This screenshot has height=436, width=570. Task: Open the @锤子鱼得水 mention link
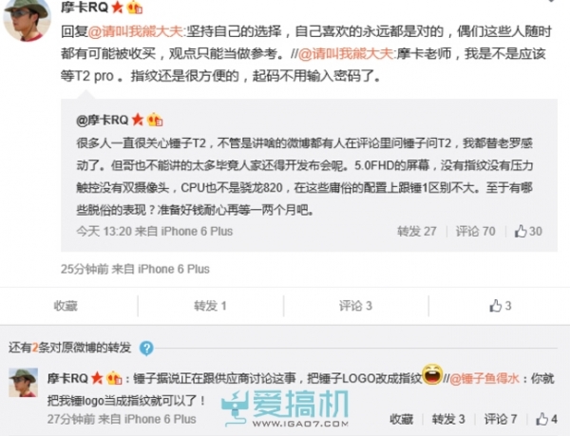[x=484, y=379]
